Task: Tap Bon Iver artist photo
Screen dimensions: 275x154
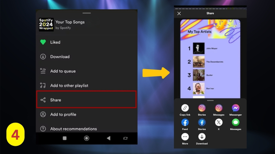Action: [199, 88]
